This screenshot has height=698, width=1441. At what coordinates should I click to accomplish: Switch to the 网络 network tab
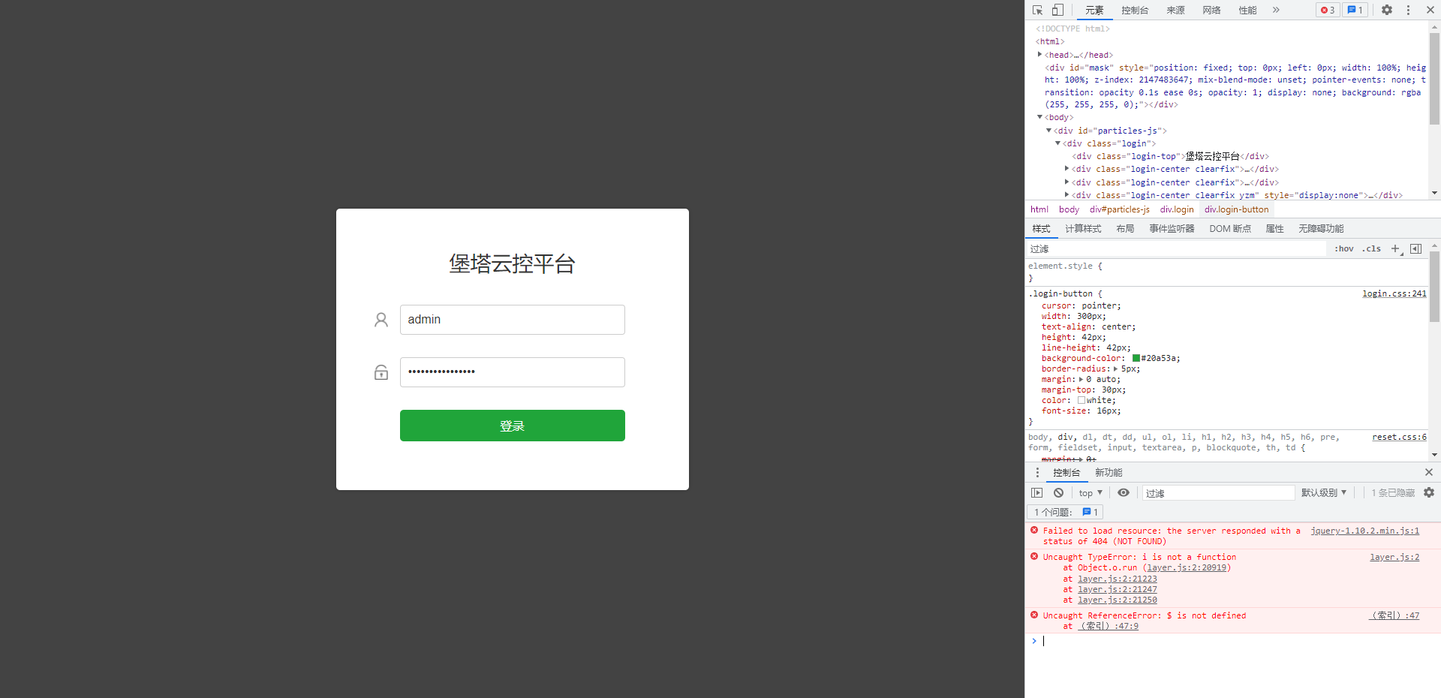1211,10
